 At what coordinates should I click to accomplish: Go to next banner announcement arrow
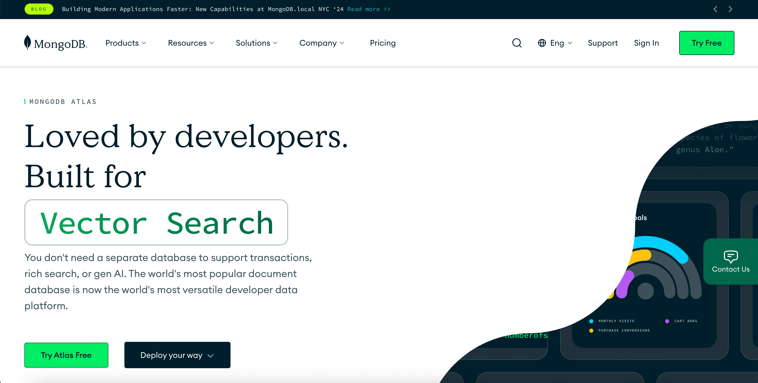point(730,9)
